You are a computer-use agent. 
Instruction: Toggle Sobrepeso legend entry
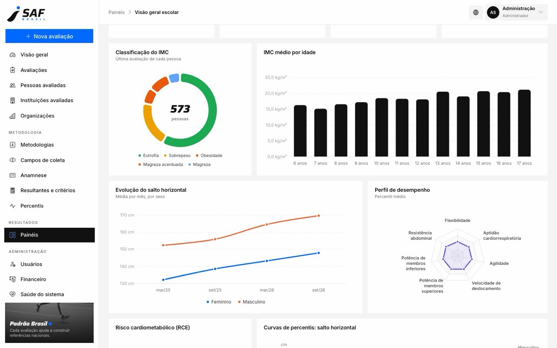click(177, 155)
